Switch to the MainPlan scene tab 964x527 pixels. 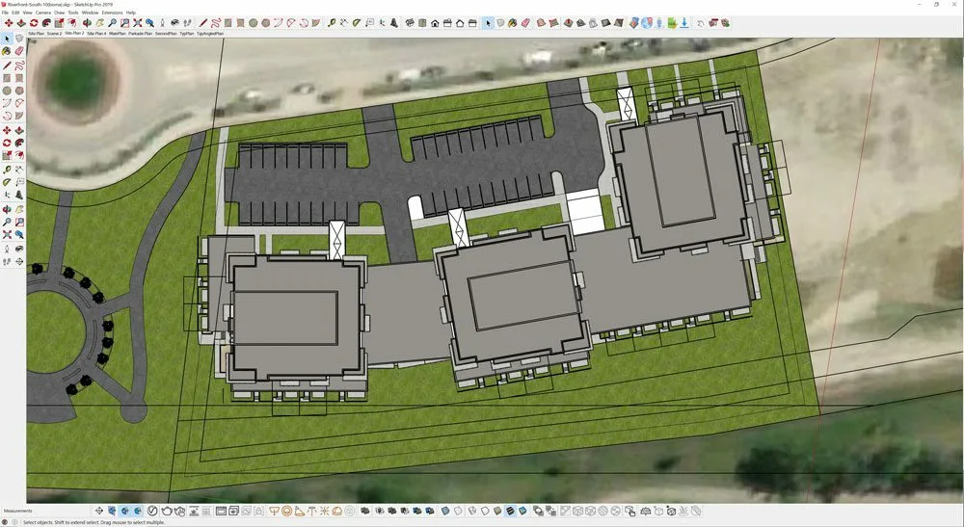[x=118, y=33]
